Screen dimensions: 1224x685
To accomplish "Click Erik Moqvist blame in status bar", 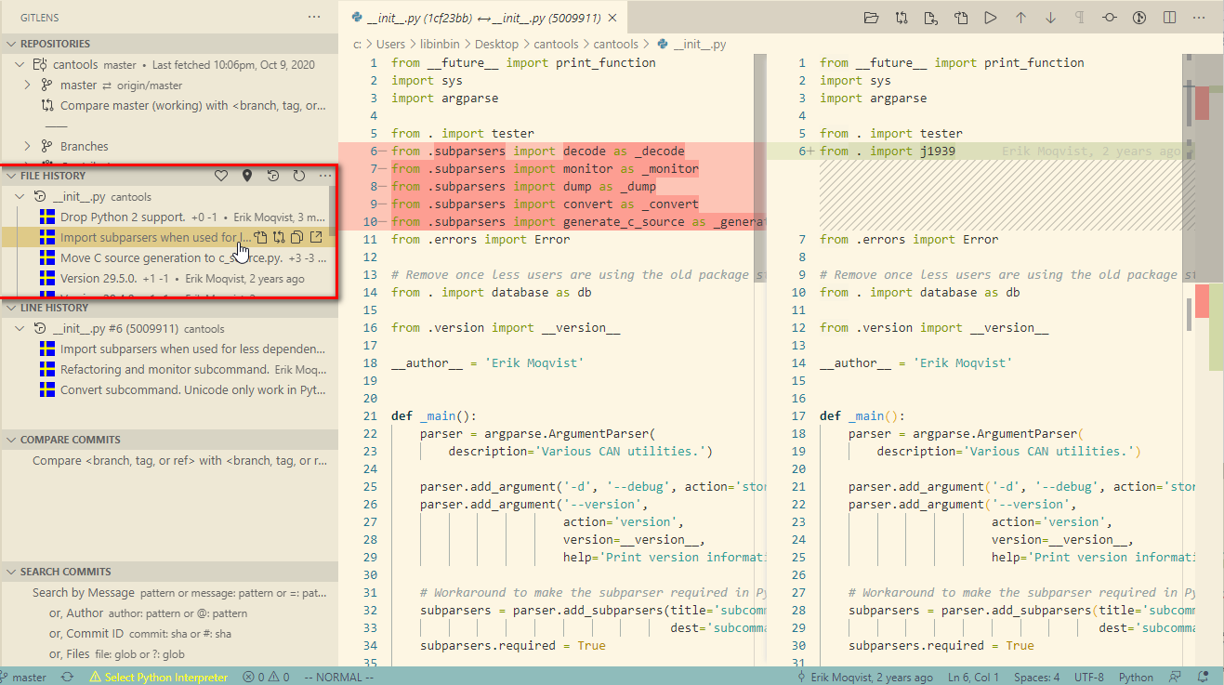I will [x=864, y=677].
